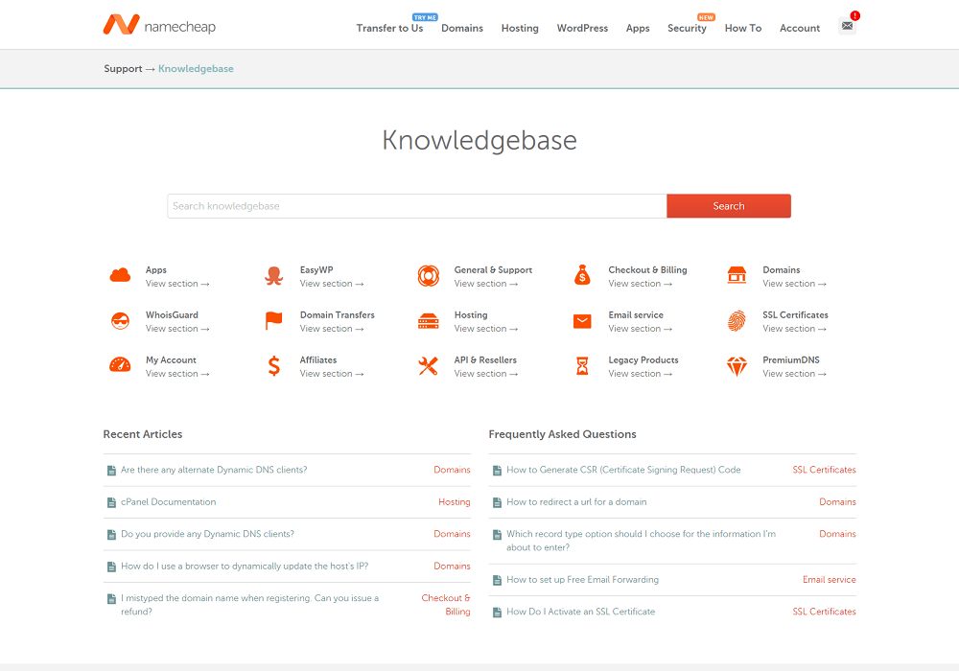
Task: Focus the Search knowledgebase input field
Action: (417, 206)
